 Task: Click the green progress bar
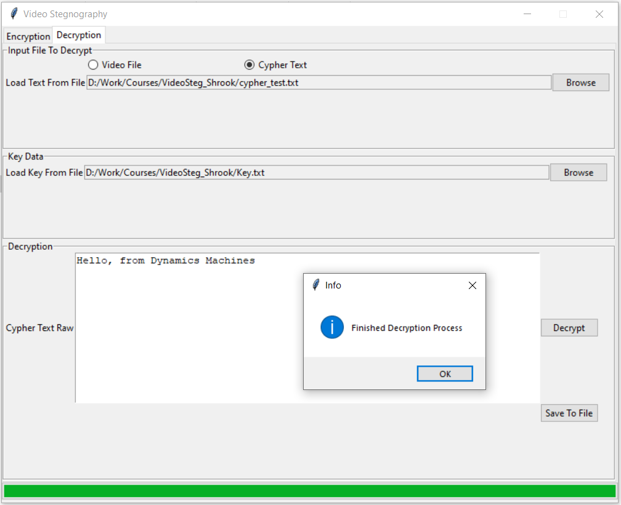(x=310, y=491)
